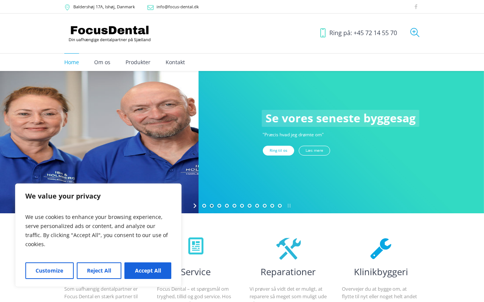
Task: Open the Produkter menu
Action: coord(138,62)
